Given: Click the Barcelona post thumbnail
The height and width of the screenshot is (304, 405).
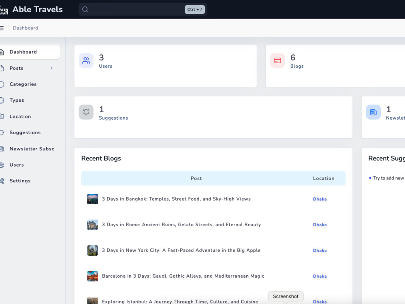Looking at the screenshot, I should pos(92,276).
